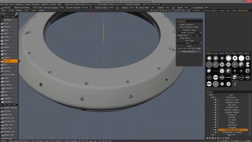Open the Radial Symmetry type dropdown
The width and height of the screenshot is (252, 142).
click(x=189, y=33)
